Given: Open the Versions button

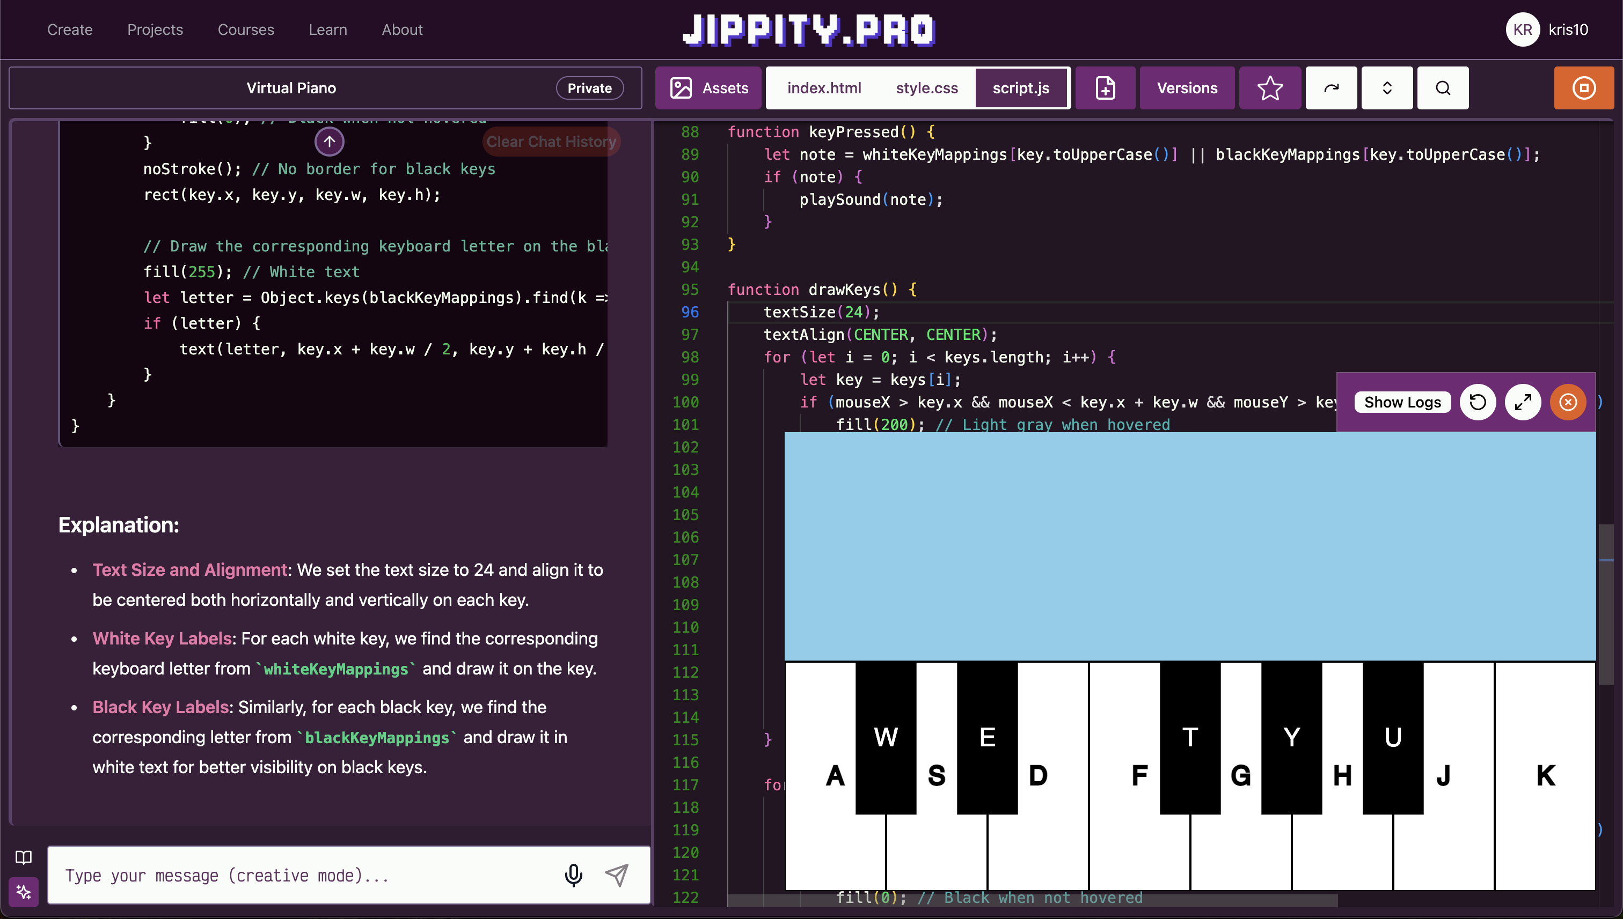Looking at the screenshot, I should [1187, 88].
